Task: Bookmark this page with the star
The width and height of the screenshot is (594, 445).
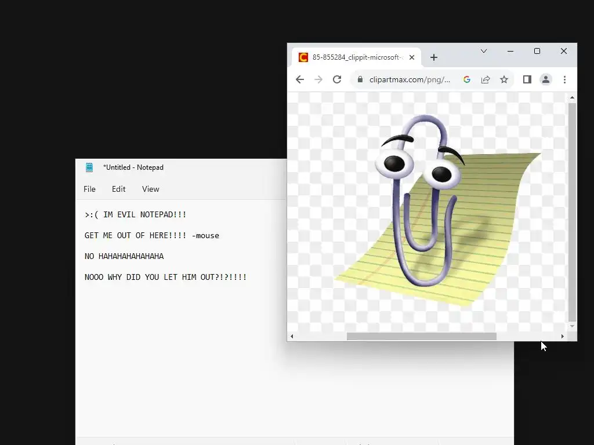Action: point(504,79)
